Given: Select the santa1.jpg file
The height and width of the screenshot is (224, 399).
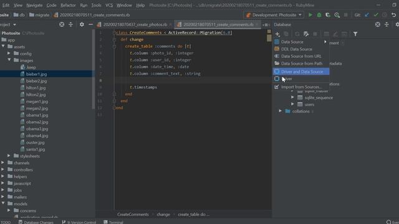Looking at the screenshot, I should click(36, 149).
